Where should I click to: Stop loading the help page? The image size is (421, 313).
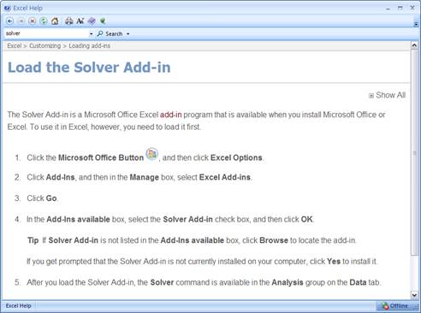[x=33, y=21]
